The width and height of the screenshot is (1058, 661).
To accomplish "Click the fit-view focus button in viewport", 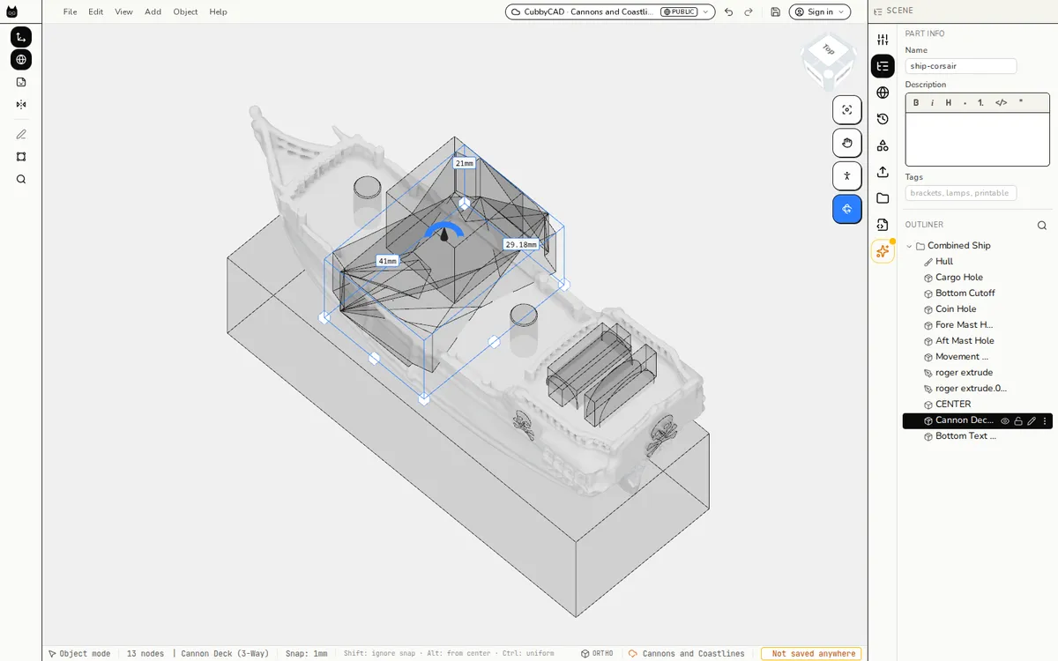I will coord(847,109).
